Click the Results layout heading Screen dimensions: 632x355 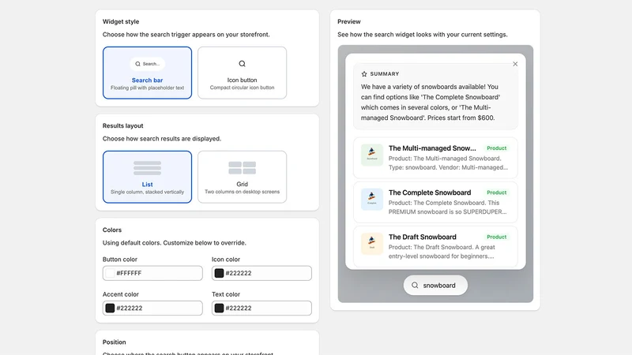tap(122, 126)
